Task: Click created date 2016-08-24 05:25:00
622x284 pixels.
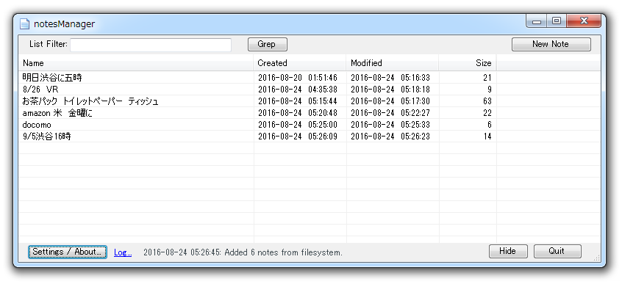Action: coord(298,125)
